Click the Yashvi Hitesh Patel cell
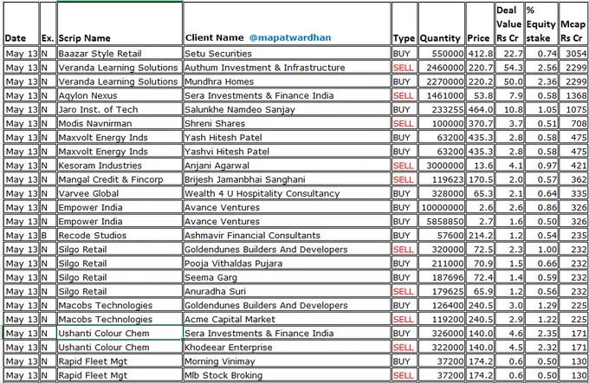589x383 pixels. pyautogui.click(x=288, y=152)
